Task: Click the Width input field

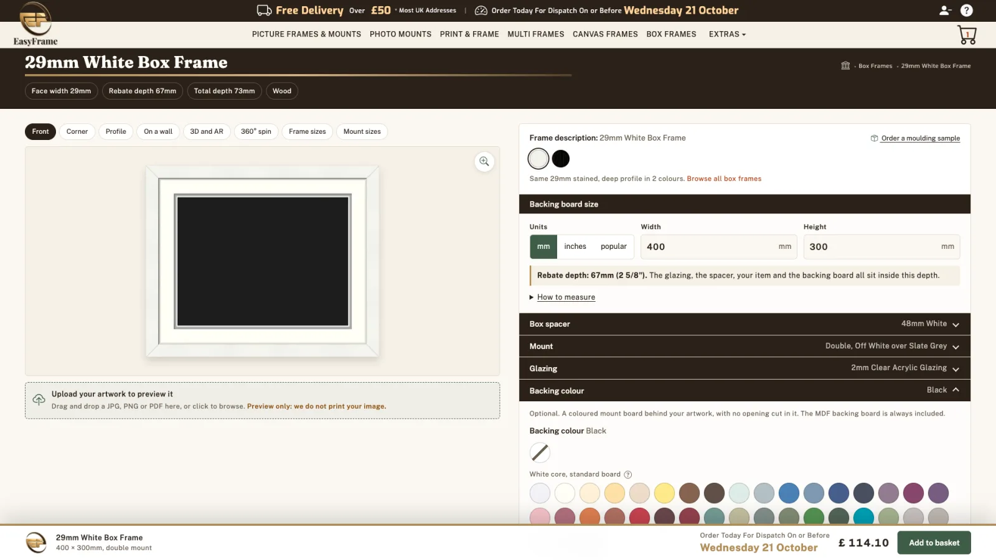Action: coord(719,246)
